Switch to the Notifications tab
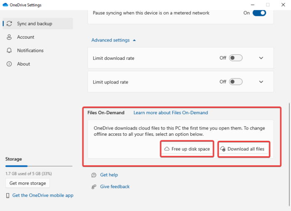The image size is (291, 211). [x=30, y=50]
